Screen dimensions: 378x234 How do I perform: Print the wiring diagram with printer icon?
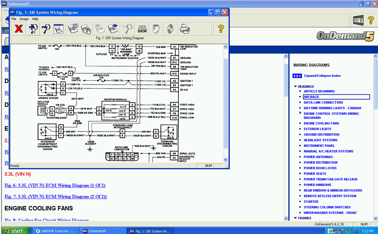(185, 29)
